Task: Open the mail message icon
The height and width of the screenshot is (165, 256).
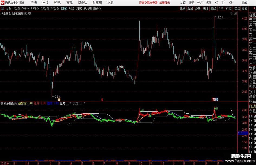Action: pyautogui.click(x=231, y=3)
